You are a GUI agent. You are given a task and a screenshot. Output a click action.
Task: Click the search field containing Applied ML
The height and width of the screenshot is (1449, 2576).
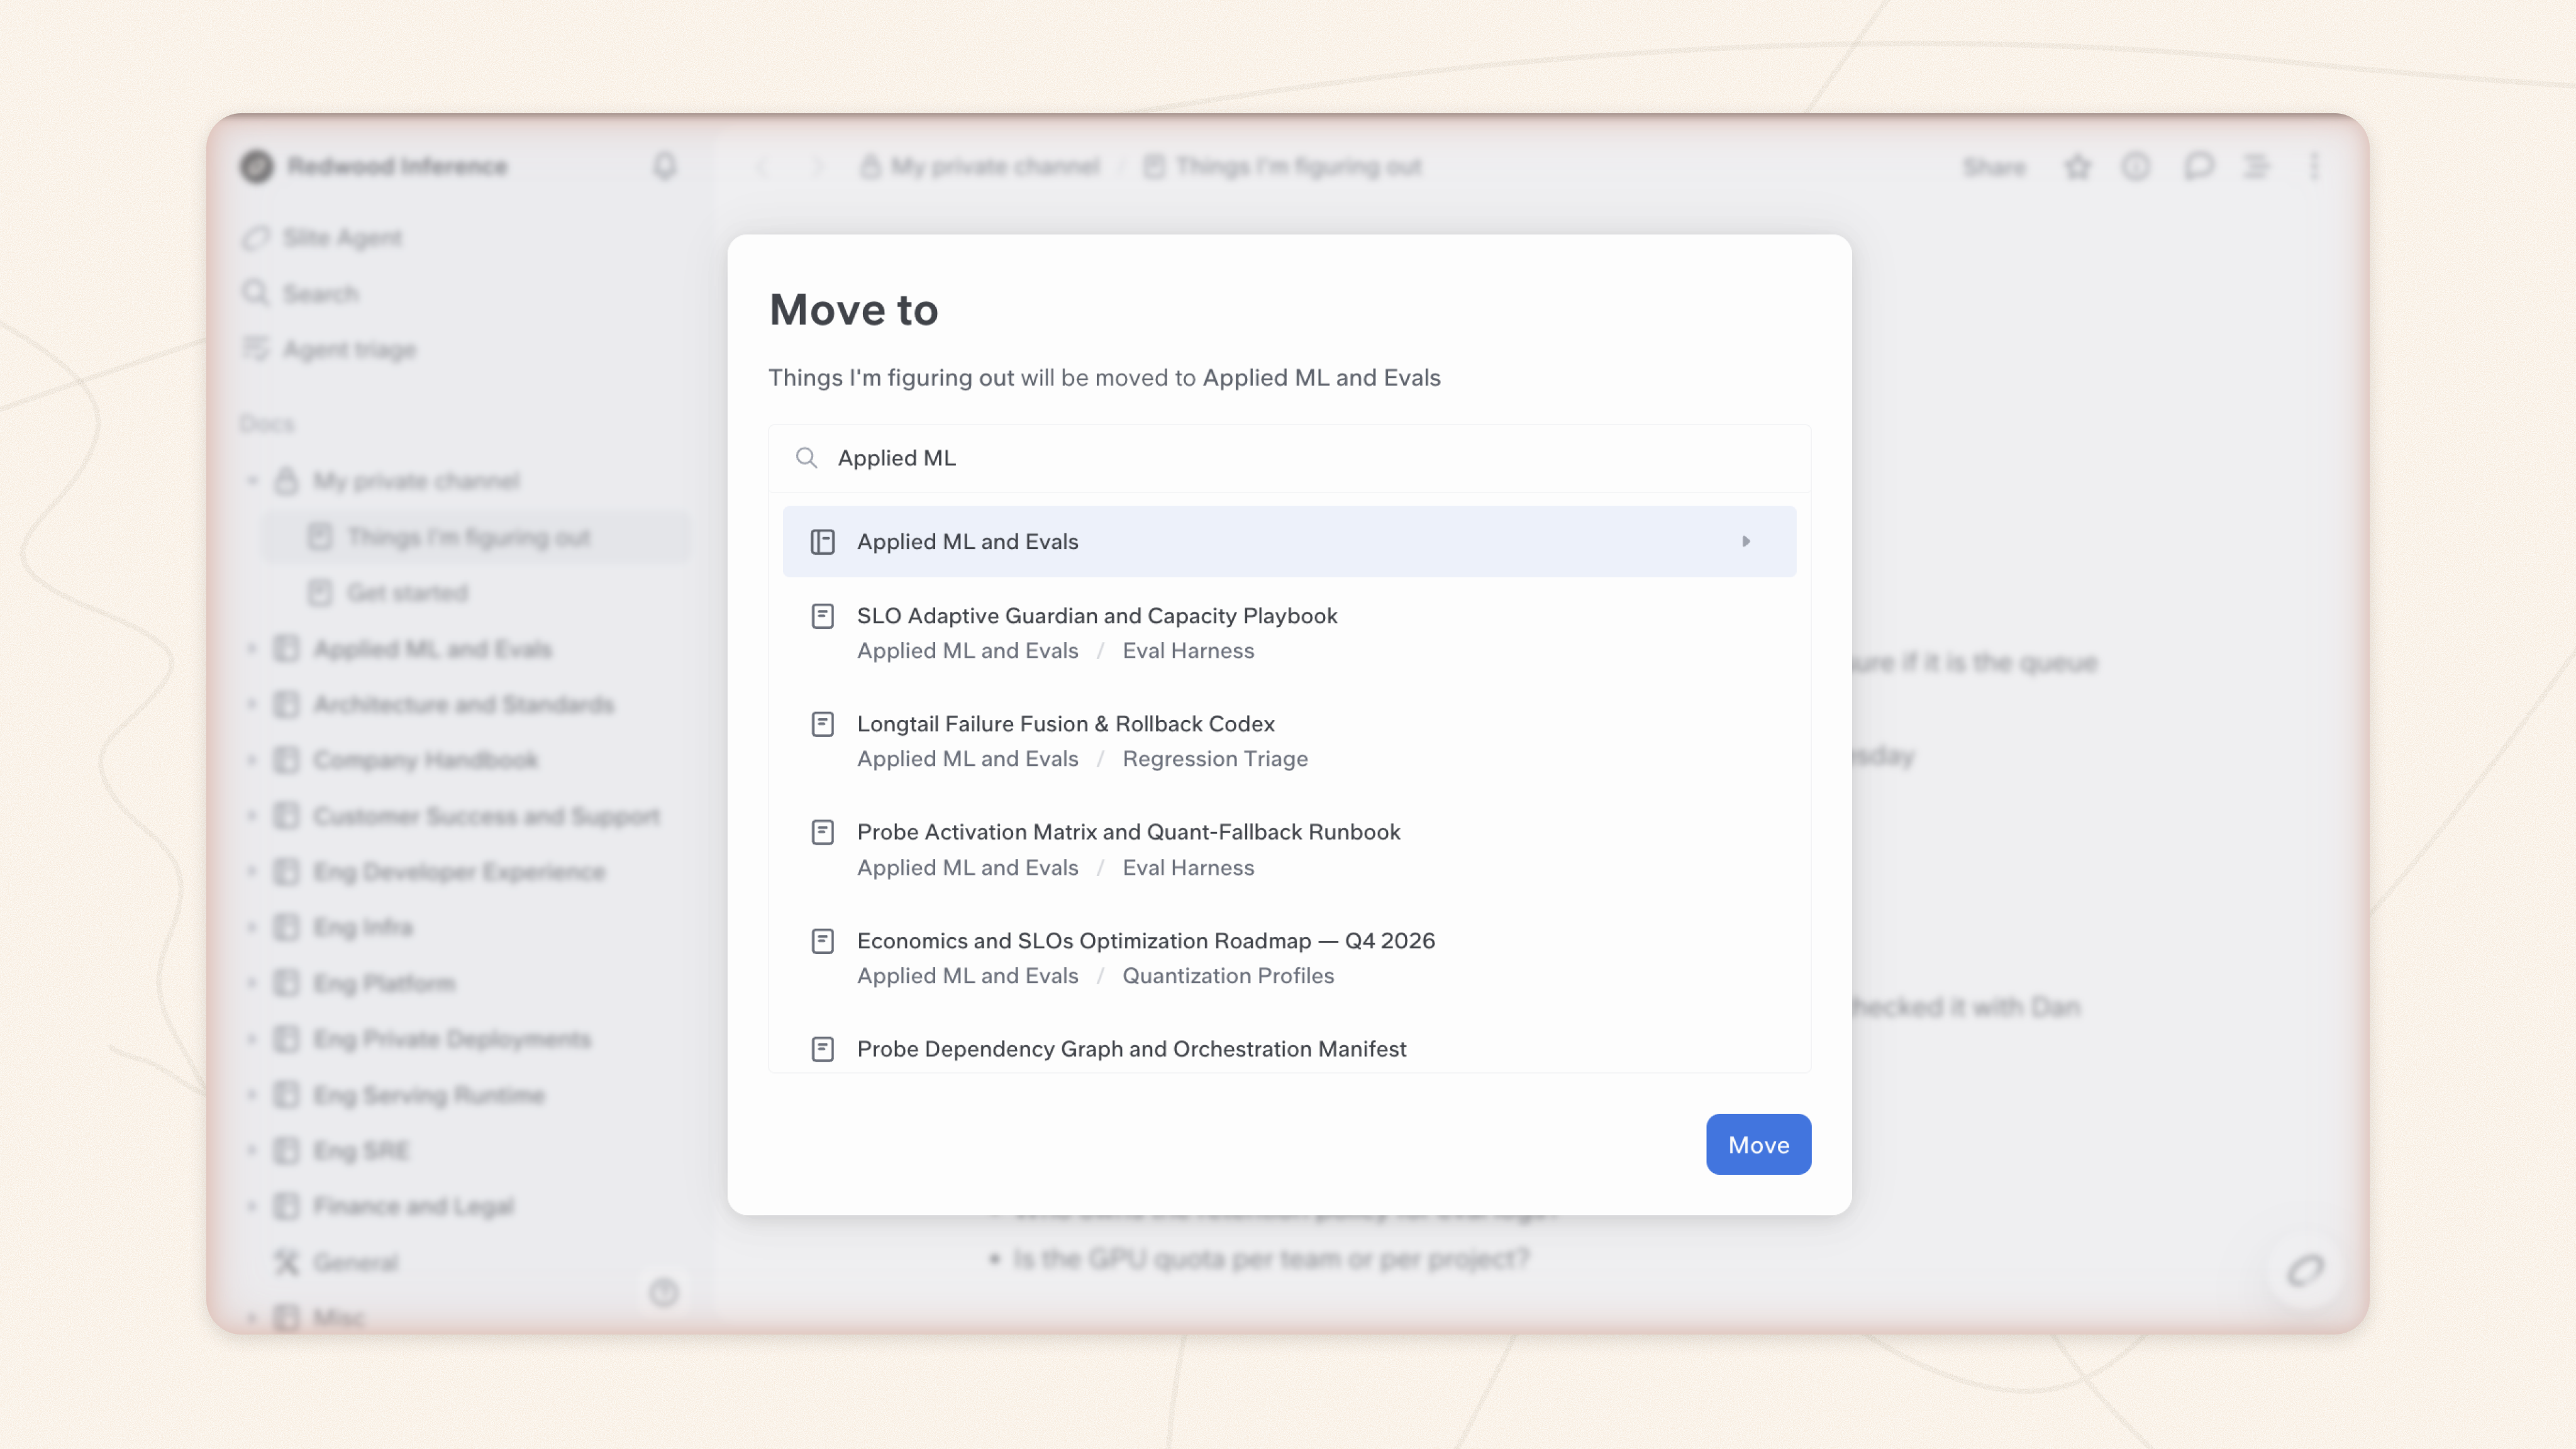point(1289,458)
